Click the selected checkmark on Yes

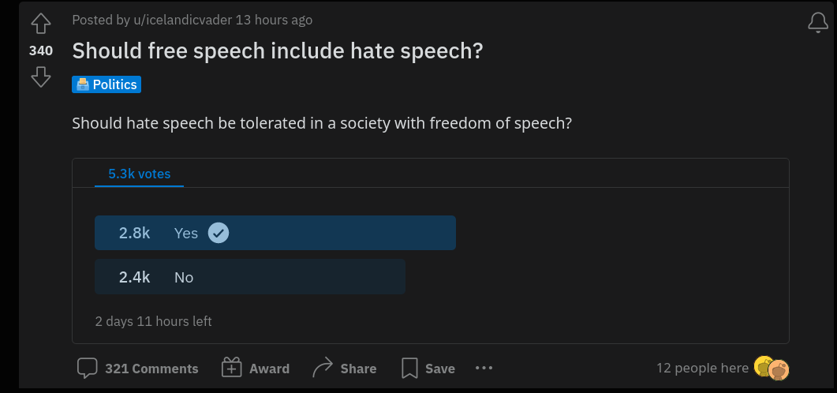[x=219, y=233]
